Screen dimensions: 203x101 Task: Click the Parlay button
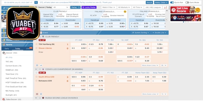click(x=75, y=7)
